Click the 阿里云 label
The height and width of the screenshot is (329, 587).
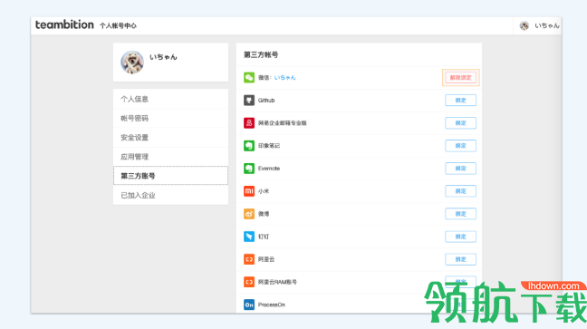click(x=266, y=259)
